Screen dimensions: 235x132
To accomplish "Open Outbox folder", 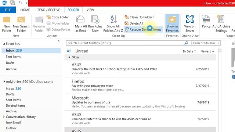I will (x=11, y=128).
